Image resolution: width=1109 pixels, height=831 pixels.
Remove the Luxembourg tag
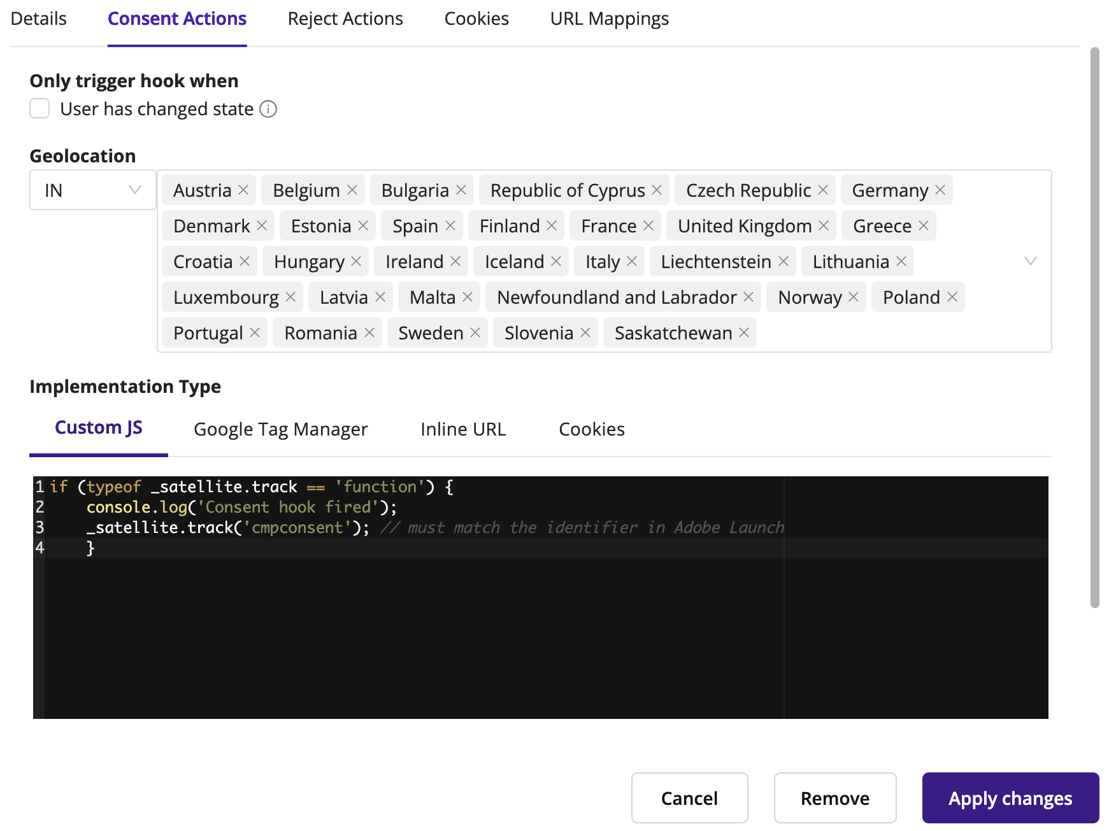pos(290,297)
